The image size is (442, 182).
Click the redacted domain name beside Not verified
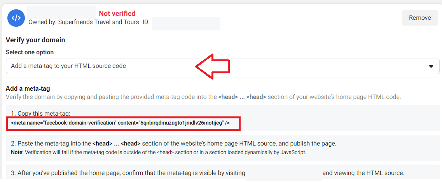coord(61,12)
